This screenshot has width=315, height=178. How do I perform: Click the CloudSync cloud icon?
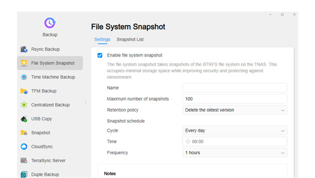click(x=24, y=147)
